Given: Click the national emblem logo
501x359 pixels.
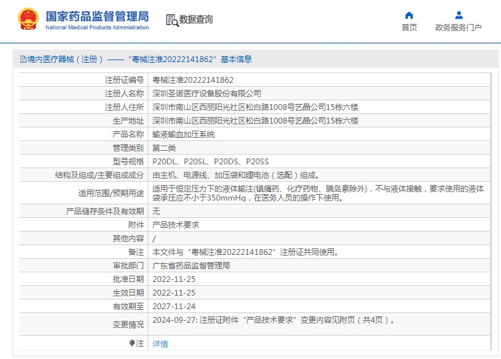Looking at the screenshot, I should tap(28, 19).
